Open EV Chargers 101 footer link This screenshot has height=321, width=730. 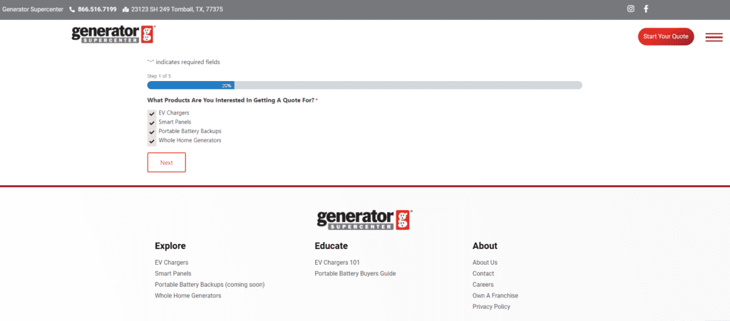click(x=336, y=263)
